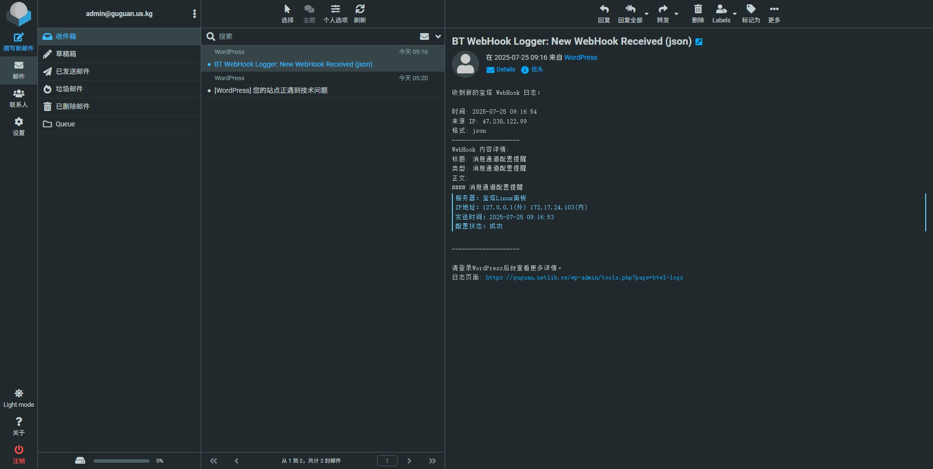Click the Labels toolbar button
Viewport: 933px width, 469px height.
click(x=721, y=14)
